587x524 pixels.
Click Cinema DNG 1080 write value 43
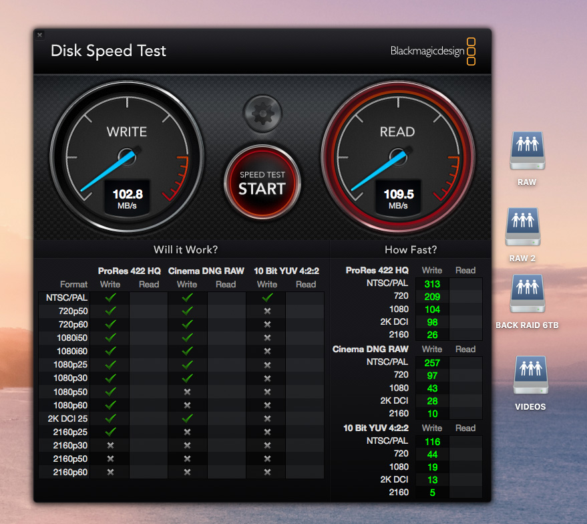pos(432,388)
